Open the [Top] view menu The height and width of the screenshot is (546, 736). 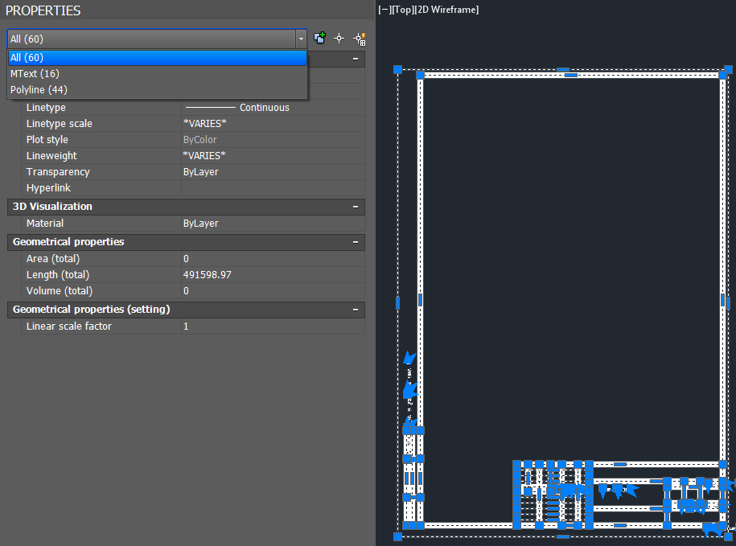(403, 10)
